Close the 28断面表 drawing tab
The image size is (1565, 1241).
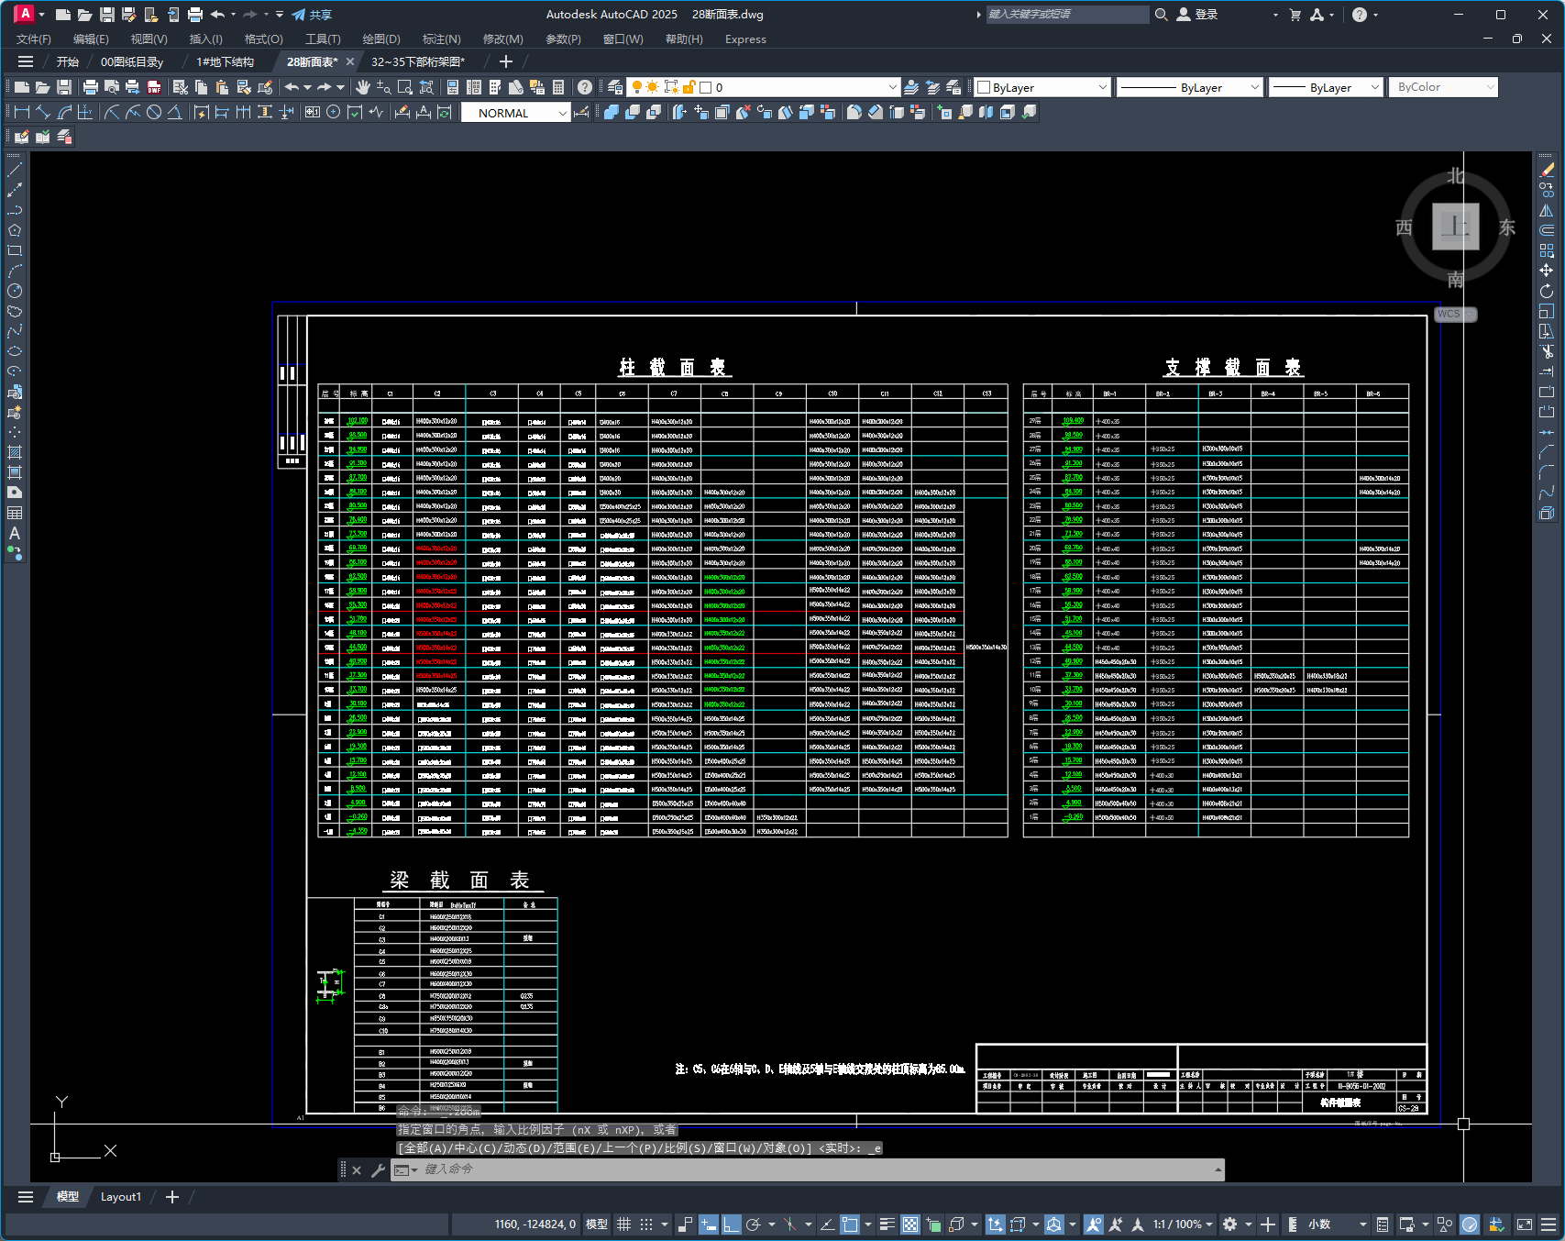(349, 61)
